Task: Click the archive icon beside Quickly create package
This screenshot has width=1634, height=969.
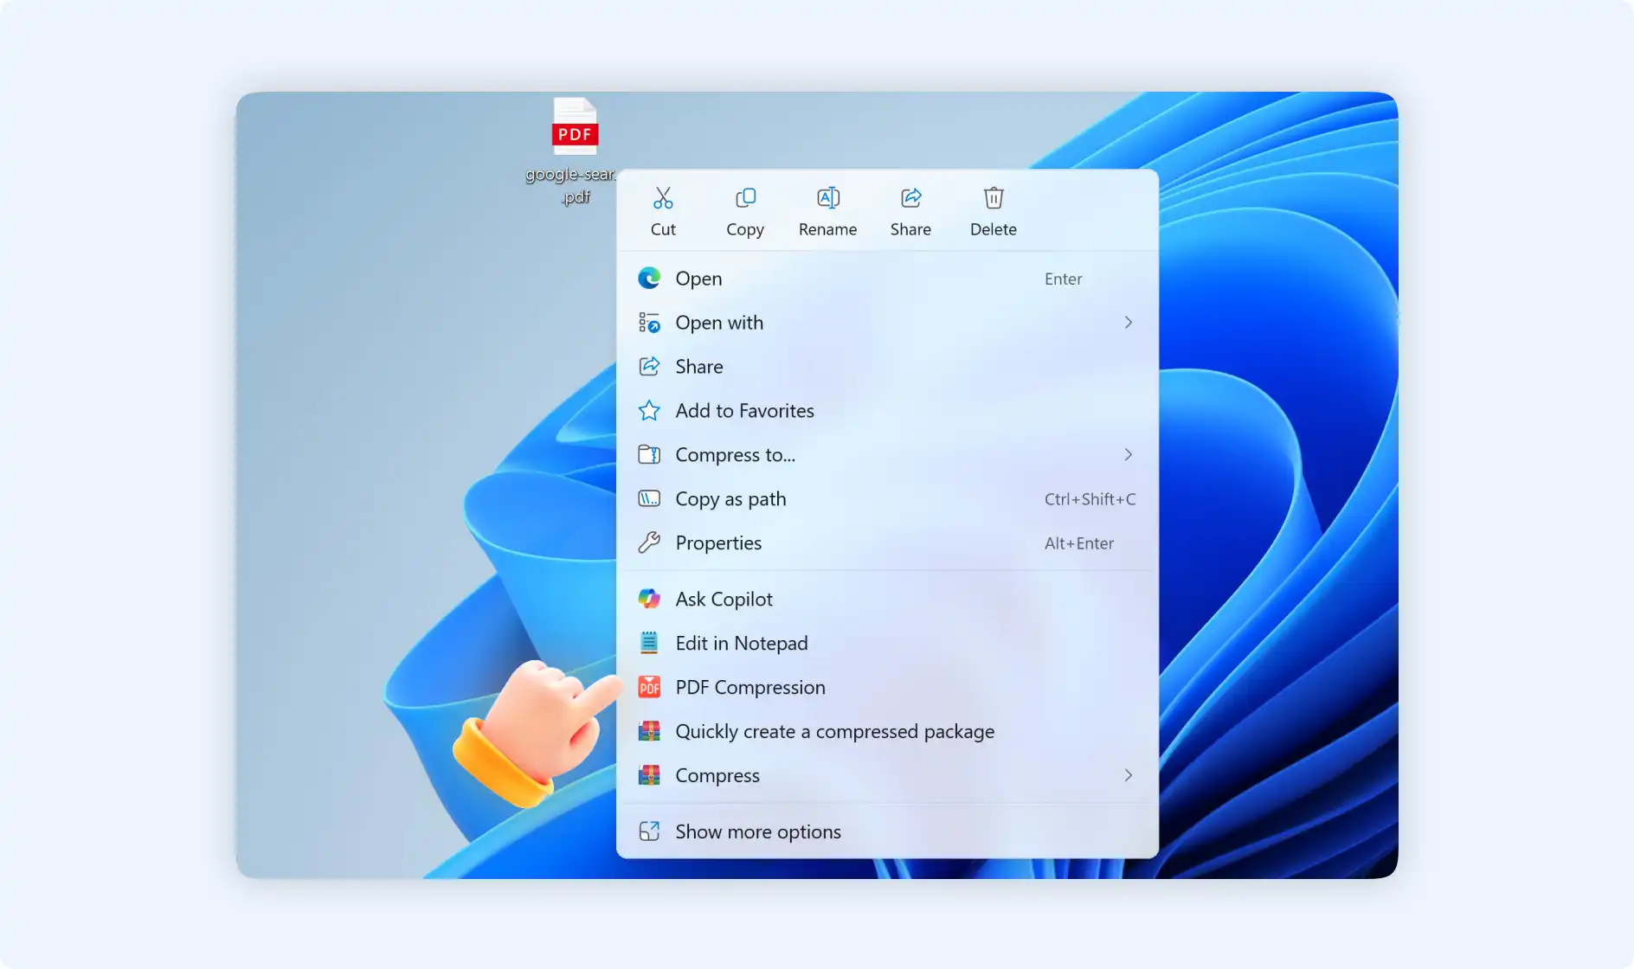Action: (649, 731)
